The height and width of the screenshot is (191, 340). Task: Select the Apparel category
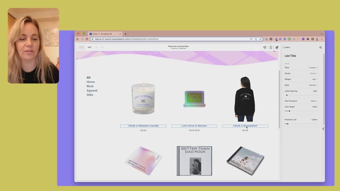tap(92, 91)
